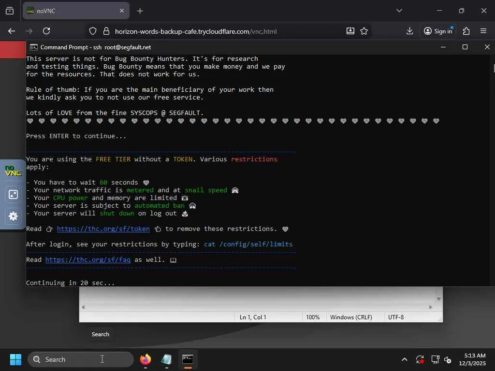Open the tab overview icon at top left
This screenshot has height=371, width=495.
pyautogui.click(x=10, y=11)
